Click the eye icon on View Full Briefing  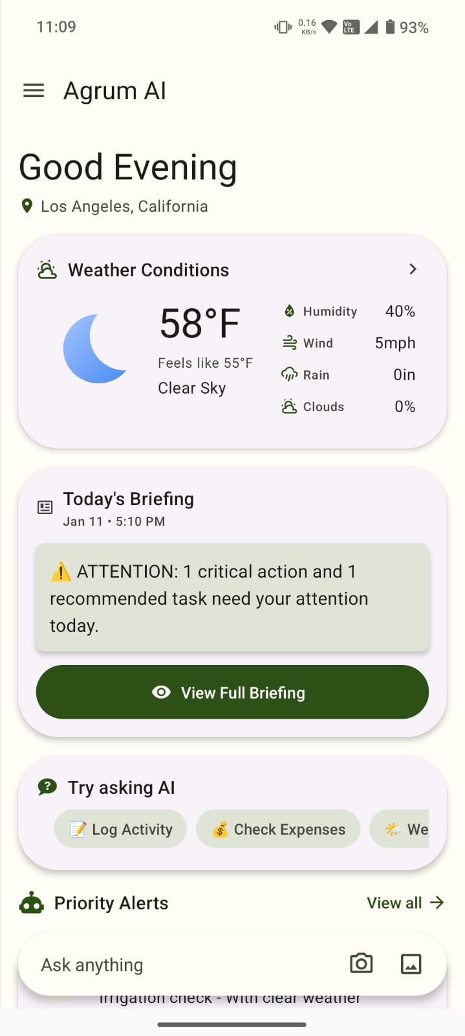pos(160,692)
